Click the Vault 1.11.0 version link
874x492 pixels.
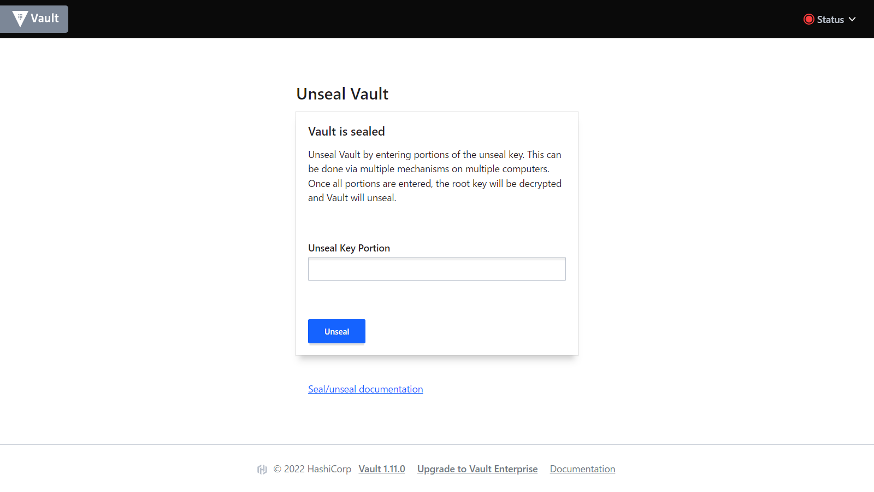[381, 469]
